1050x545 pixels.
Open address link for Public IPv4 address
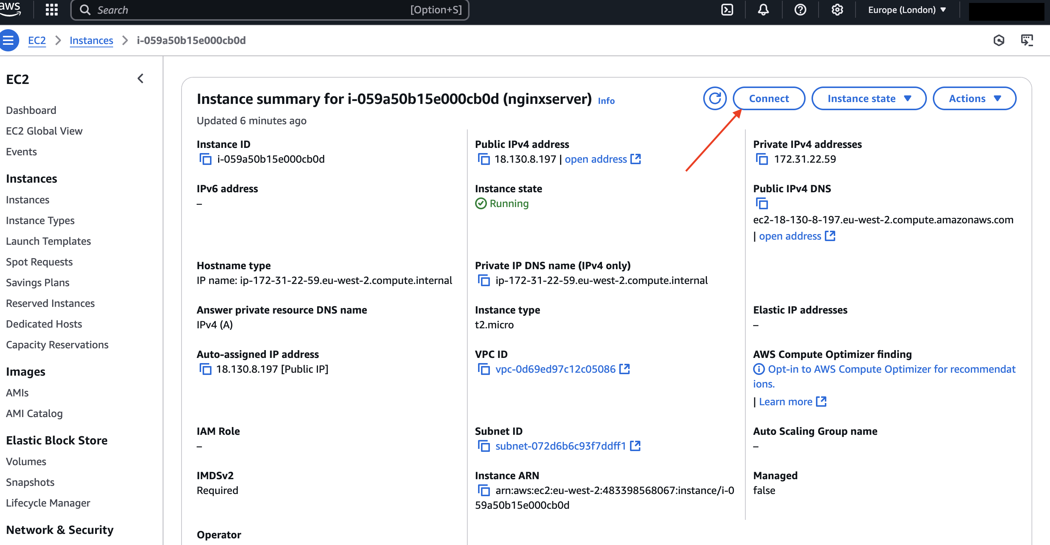coord(602,159)
